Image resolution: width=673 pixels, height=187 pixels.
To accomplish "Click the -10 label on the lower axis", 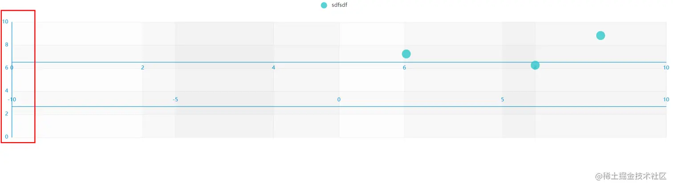I will coord(12,99).
